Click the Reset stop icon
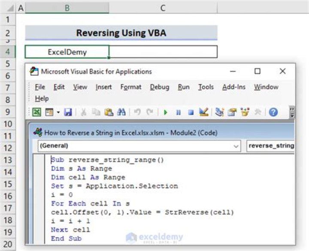Viewport: 309px width, 251px height. pyautogui.click(x=191, y=112)
